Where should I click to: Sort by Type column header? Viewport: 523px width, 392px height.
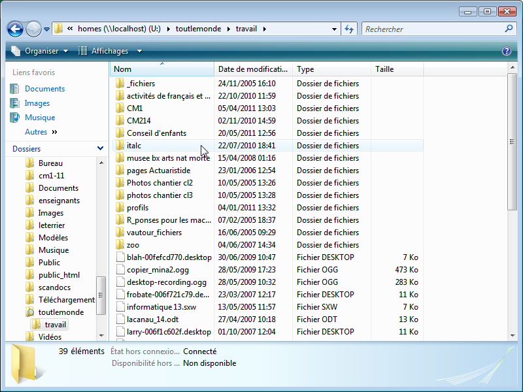coord(331,69)
